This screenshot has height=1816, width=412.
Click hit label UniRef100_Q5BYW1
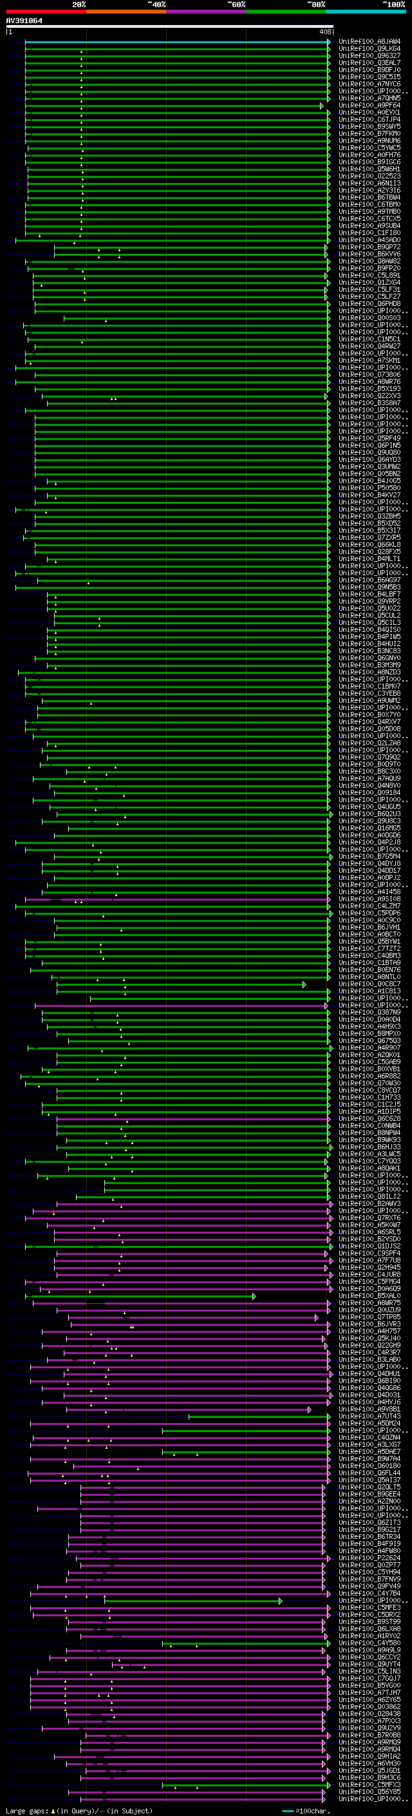click(x=369, y=942)
